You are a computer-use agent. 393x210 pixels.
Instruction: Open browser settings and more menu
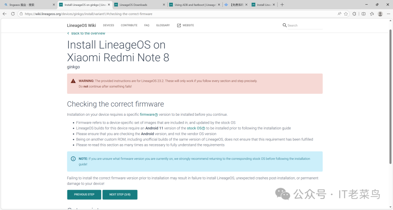point(389,14)
